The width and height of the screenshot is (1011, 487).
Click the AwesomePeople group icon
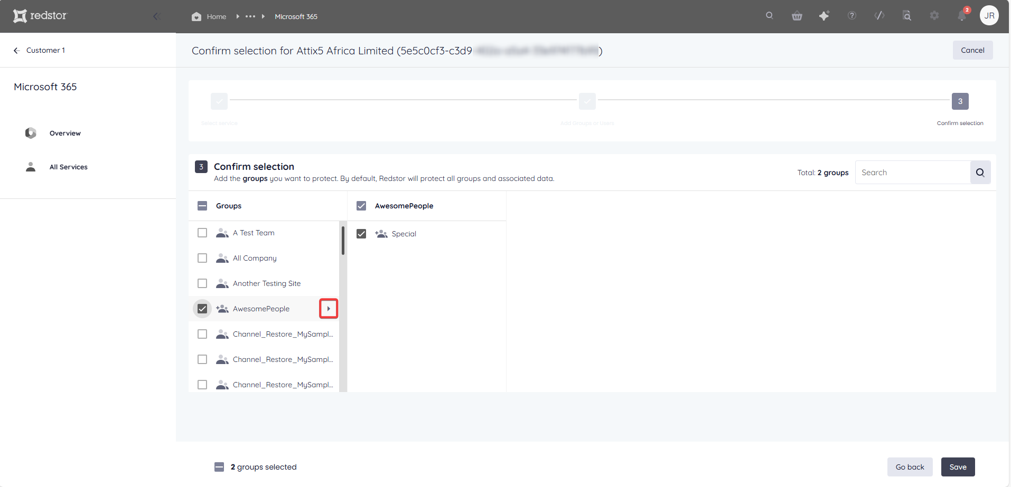click(222, 309)
